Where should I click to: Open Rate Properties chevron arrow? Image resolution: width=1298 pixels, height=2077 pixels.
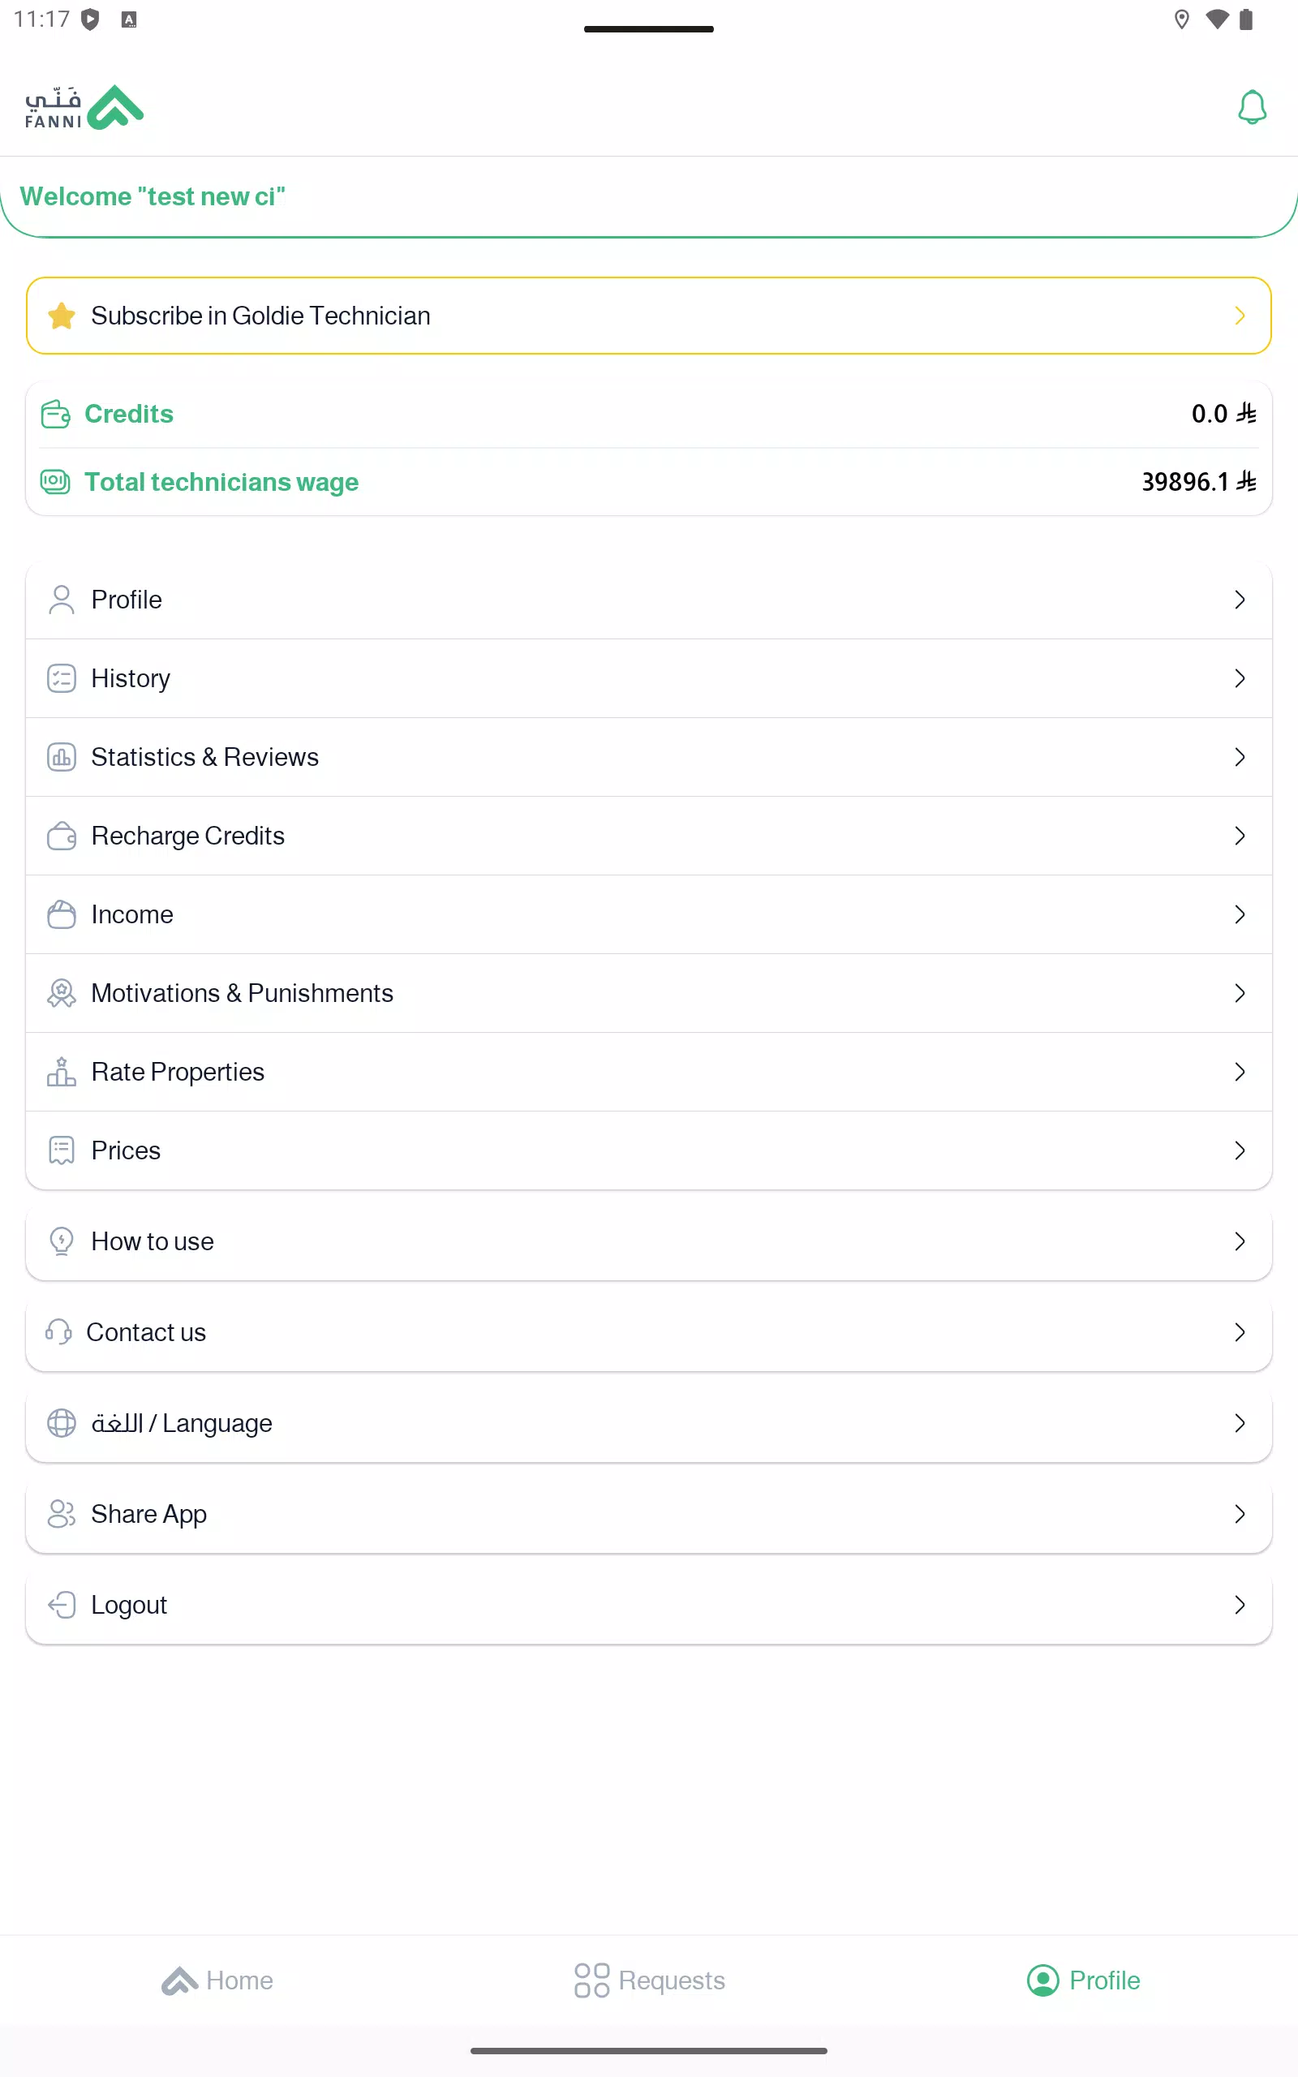click(x=1240, y=1072)
